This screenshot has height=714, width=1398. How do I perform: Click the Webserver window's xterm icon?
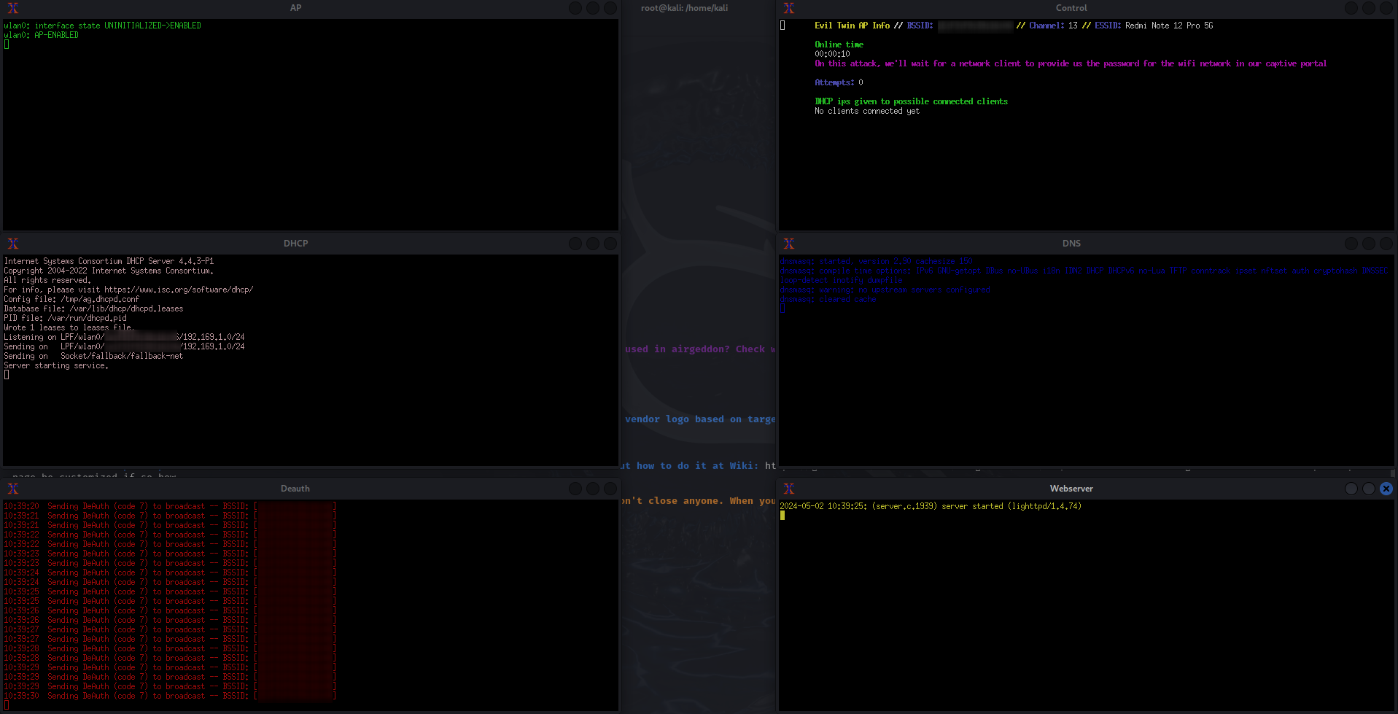[x=788, y=489]
